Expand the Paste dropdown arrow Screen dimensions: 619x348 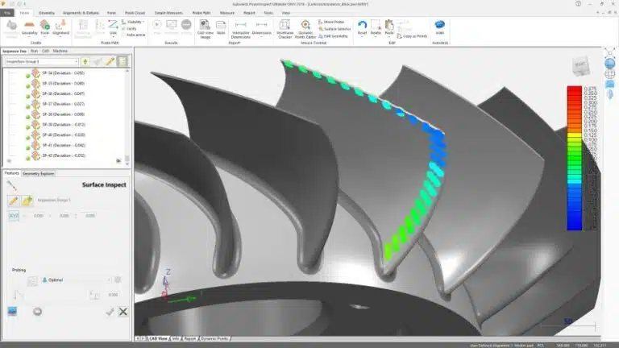pos(389,37)
